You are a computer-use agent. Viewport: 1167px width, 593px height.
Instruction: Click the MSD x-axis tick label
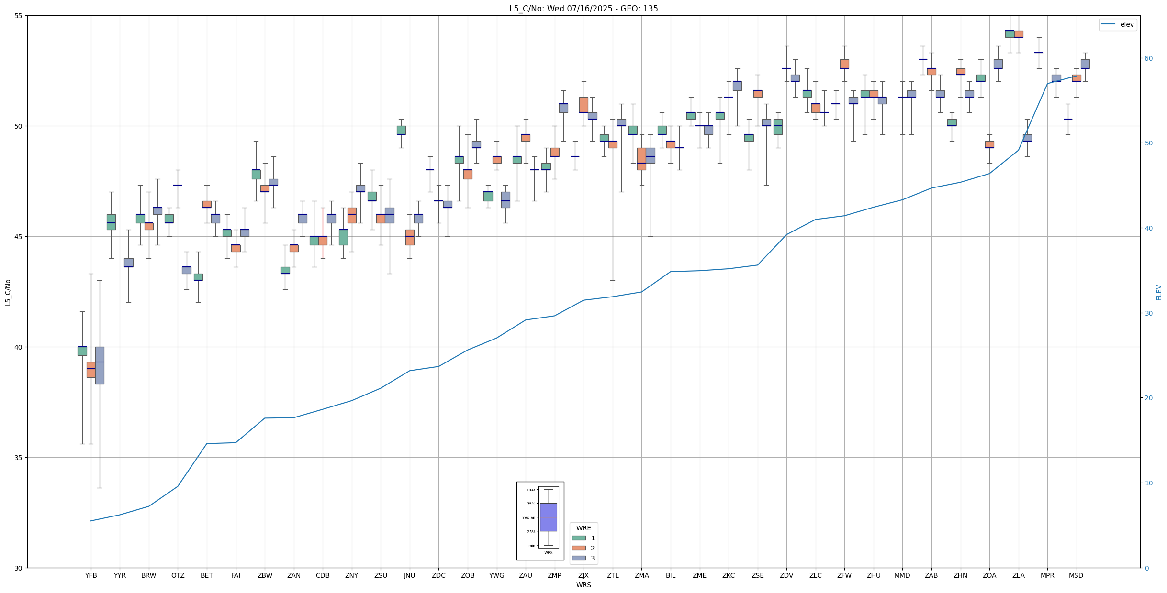[1076, 575]
